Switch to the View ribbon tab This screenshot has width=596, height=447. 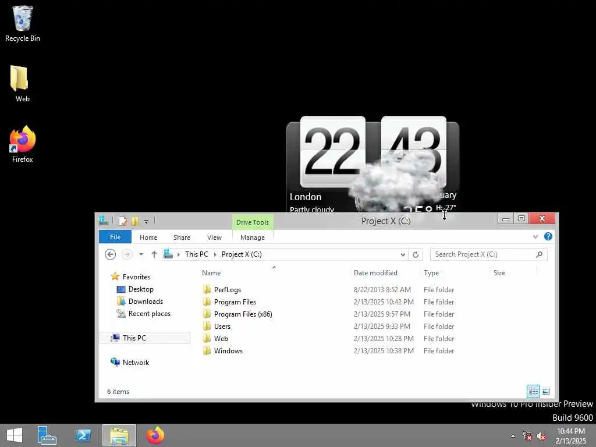click(x=214, y=237)
